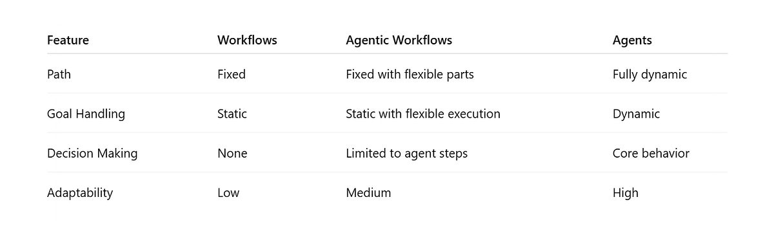Click the Goal Handling row label
774x249 pixels.
(86, 115)
